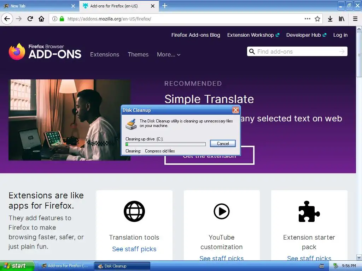
Task: Click the page scrollbar up arrow
Action: pyautogui.click(x=359, y=29)
